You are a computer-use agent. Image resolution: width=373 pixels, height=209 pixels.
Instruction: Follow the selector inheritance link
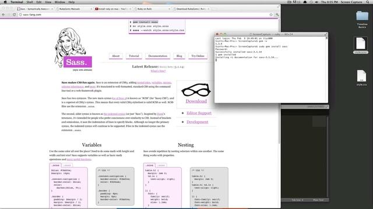[x=72, y=87]
